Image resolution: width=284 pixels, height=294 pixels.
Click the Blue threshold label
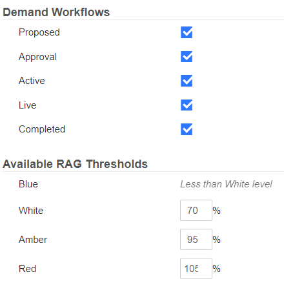[28, 184]
